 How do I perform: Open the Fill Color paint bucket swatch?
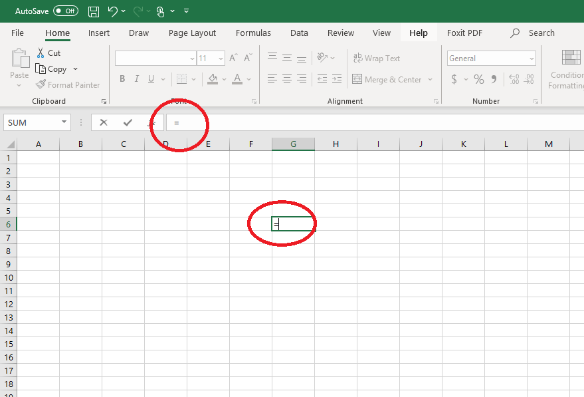[x=213, y=79]
